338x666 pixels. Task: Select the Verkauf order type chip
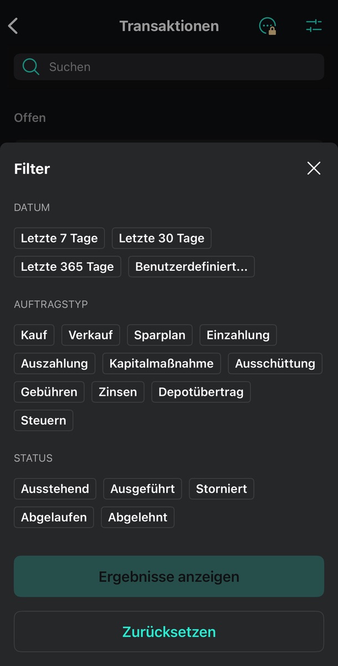pos(90,335)
